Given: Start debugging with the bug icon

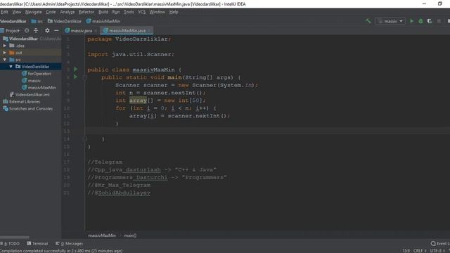Looking at the screenshot, I should tap(420, 21).
